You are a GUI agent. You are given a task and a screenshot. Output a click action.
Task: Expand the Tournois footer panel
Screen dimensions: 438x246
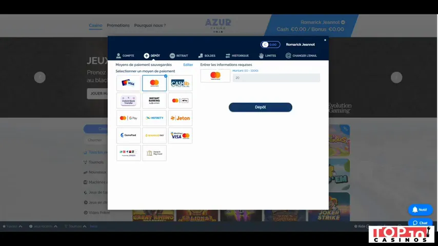[75, 226]
